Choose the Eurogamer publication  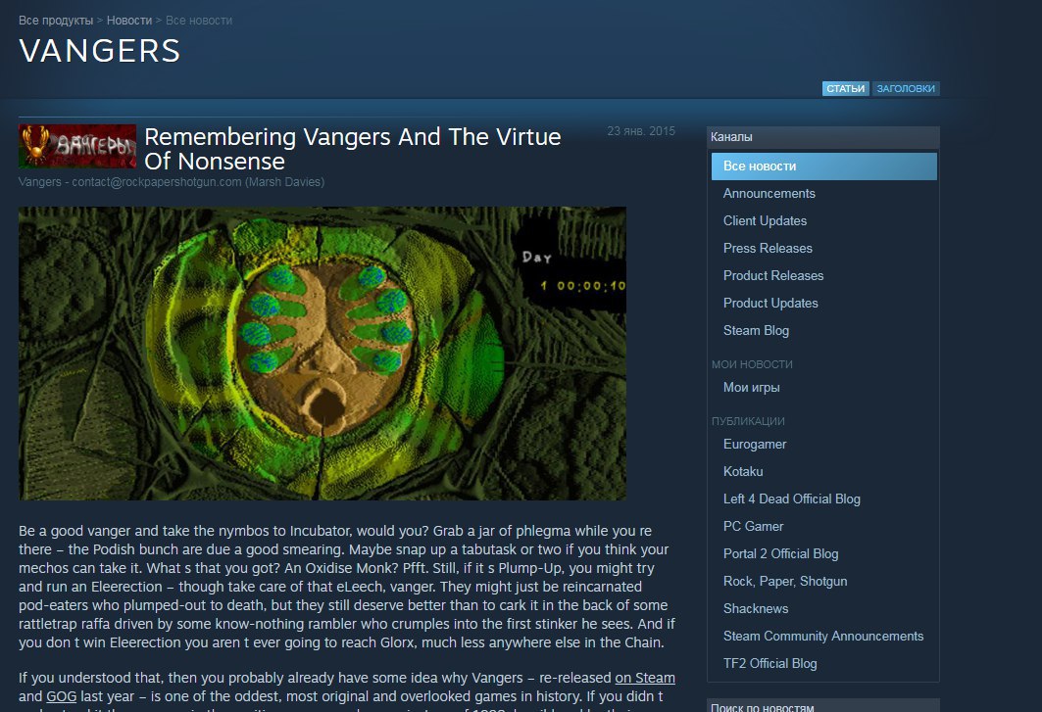click(x=754, y=444)
